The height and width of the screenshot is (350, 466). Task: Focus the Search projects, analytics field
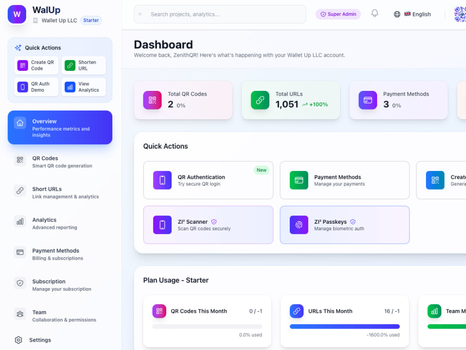(x=220, y=14)
